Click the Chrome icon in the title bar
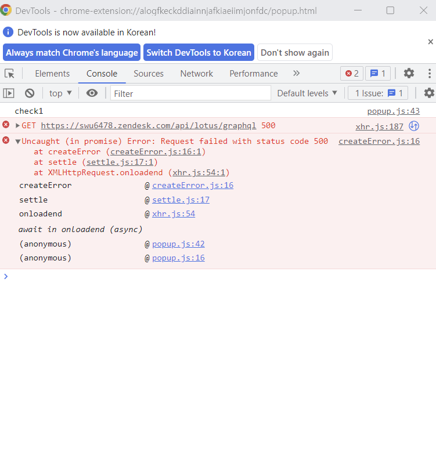This screenshot has height=456, width=436. [x=6, y=10]
